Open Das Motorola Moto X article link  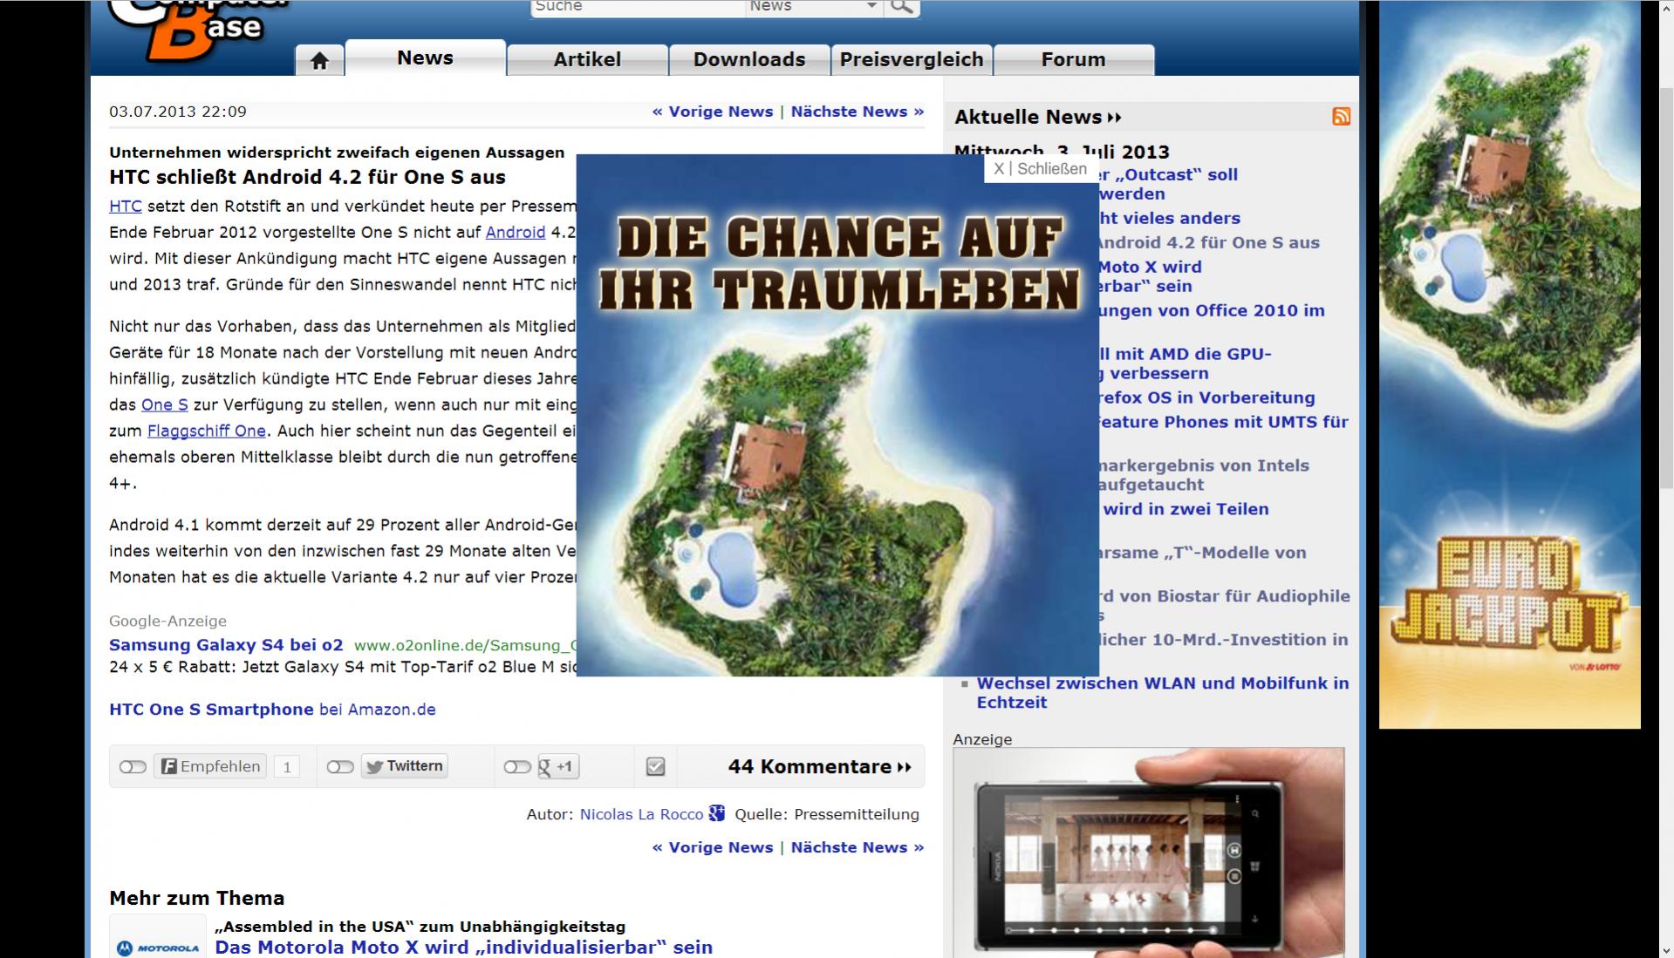click(x=464, y=948)
